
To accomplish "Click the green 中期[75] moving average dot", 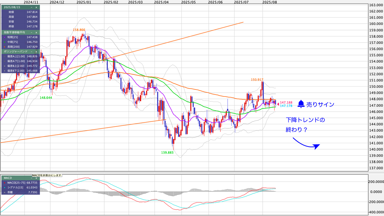I will coord(4,42).
